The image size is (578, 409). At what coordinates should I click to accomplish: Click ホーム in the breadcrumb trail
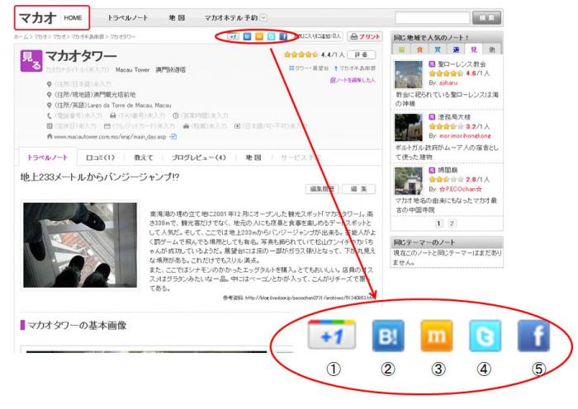point(21,36)
